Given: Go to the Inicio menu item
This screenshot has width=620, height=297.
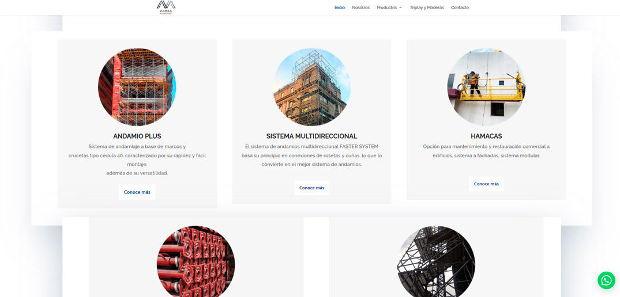Looking at the screenshot, I should pos(339,7).
